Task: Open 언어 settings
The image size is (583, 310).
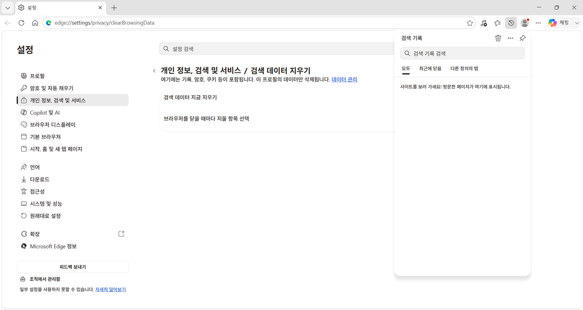Action: [73, 167]
